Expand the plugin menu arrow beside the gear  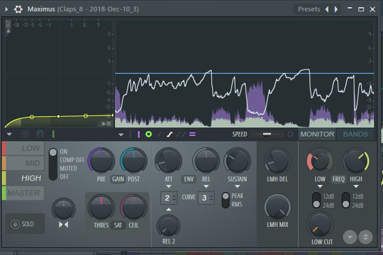(7, 9)
